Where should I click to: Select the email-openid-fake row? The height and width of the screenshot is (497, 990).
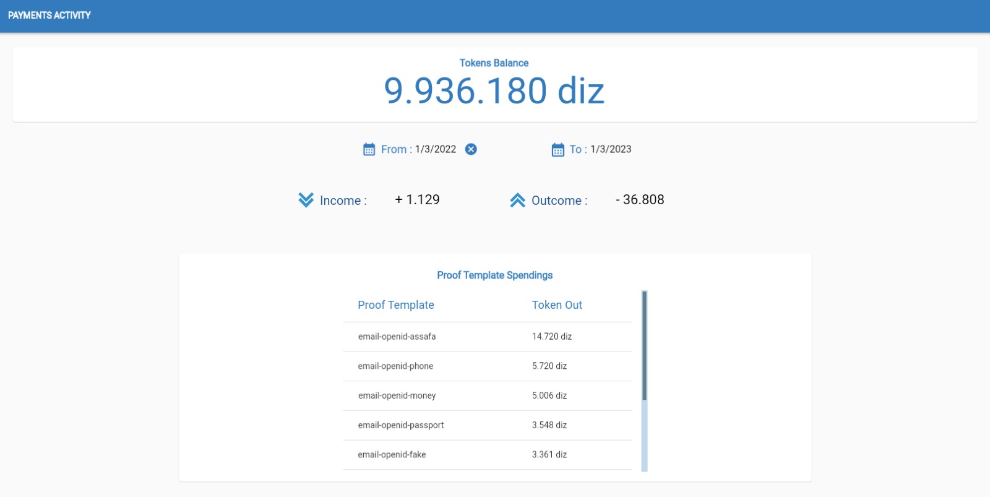coord(488,455)
